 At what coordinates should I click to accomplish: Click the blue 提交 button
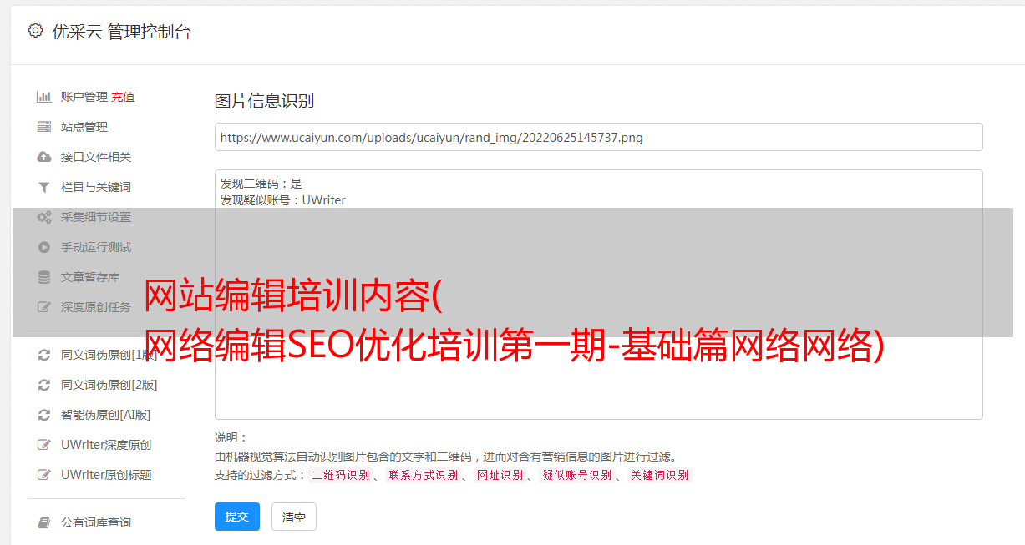point(237,517)
